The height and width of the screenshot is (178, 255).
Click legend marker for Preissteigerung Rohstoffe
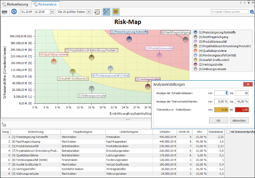tap(196, 32)
